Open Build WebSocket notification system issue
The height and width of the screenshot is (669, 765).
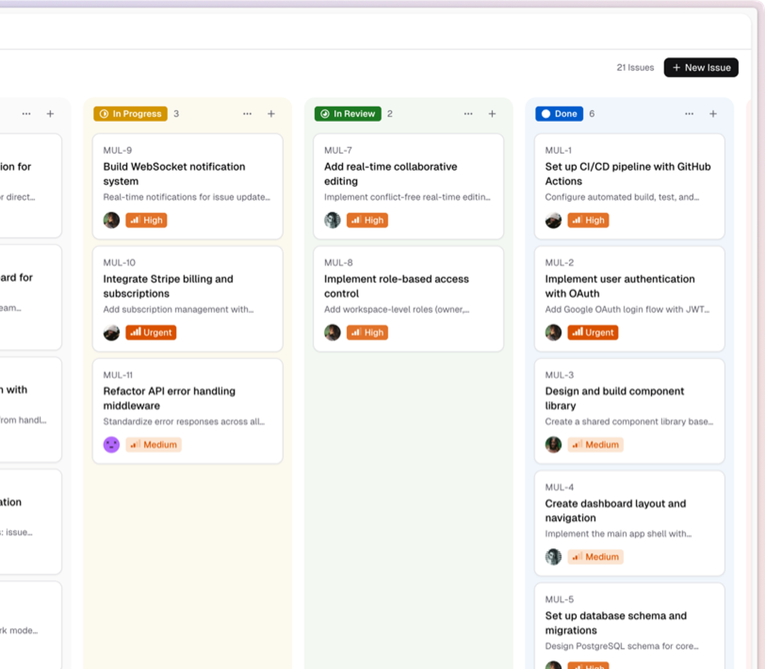pos(174,174)
